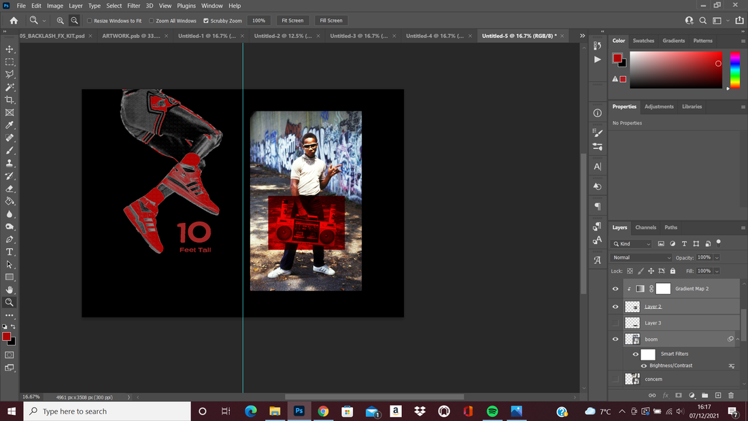Open the Plugins menu
Image resolution: width=748 pixels, height=421 pixels.
[186, 5]
